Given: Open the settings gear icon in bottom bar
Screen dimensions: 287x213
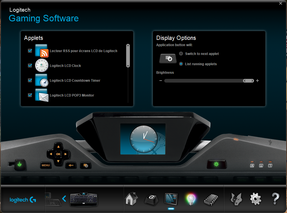Looking at the screenshot, I should [256, 199].
